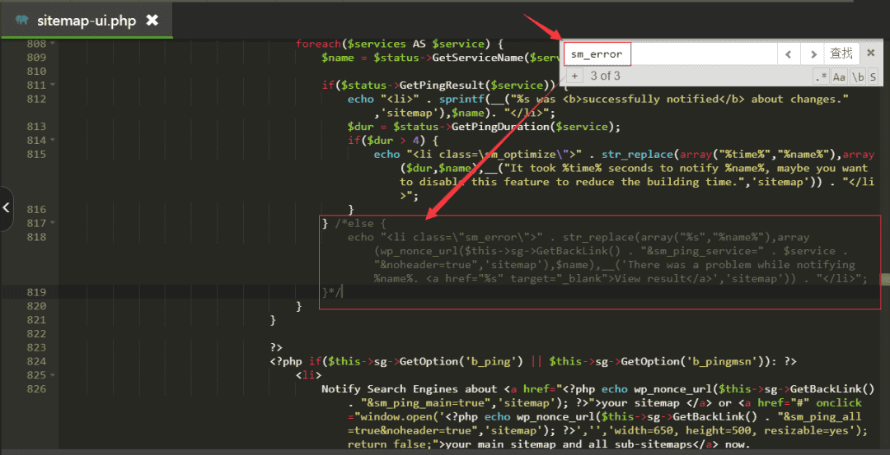Image resolution: width=890 pixels, height=455 pixels.
Task: Fold the code block at line 814
Action: coord(53,140)
